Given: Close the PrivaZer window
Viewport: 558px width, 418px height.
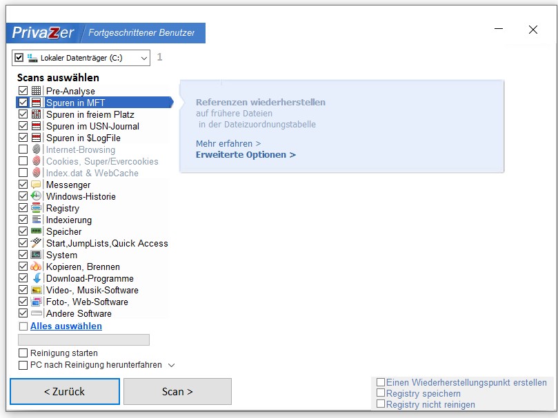Looking at the screenshot, I should click(533, 30).
